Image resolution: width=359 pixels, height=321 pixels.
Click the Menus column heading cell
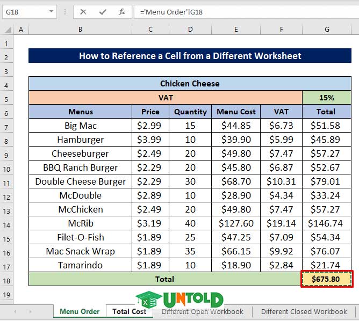(81, 112)
